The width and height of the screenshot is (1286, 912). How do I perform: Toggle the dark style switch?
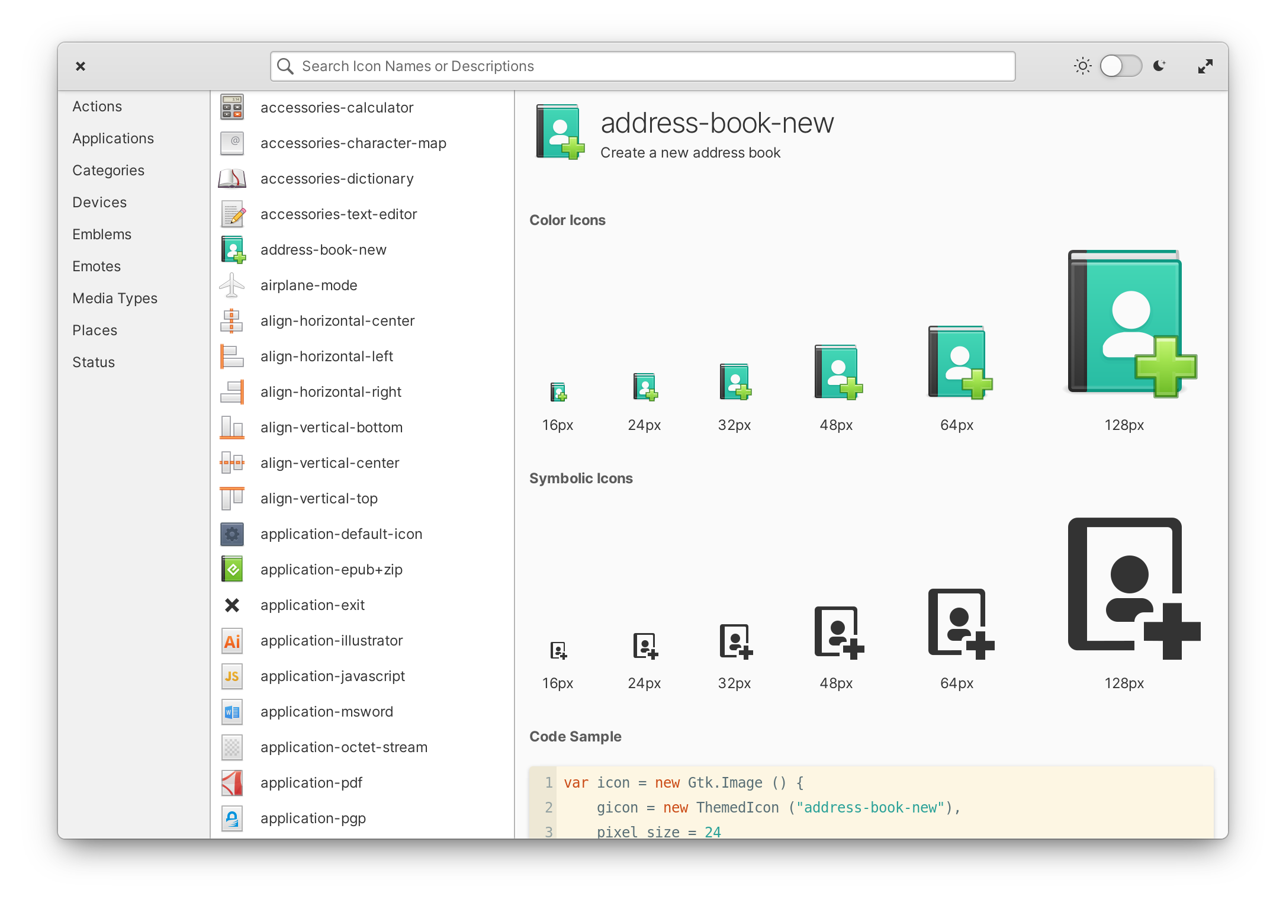point(1120,66)
